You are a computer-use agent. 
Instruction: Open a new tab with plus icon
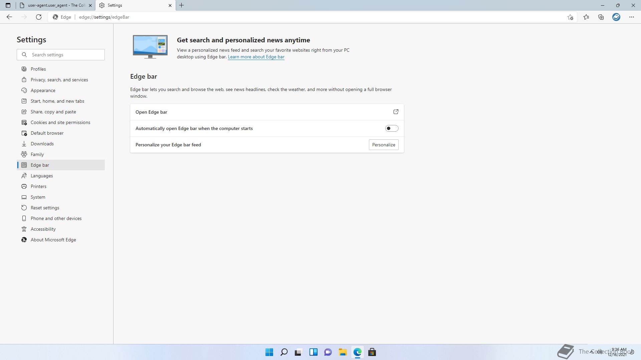pos(182,5)
